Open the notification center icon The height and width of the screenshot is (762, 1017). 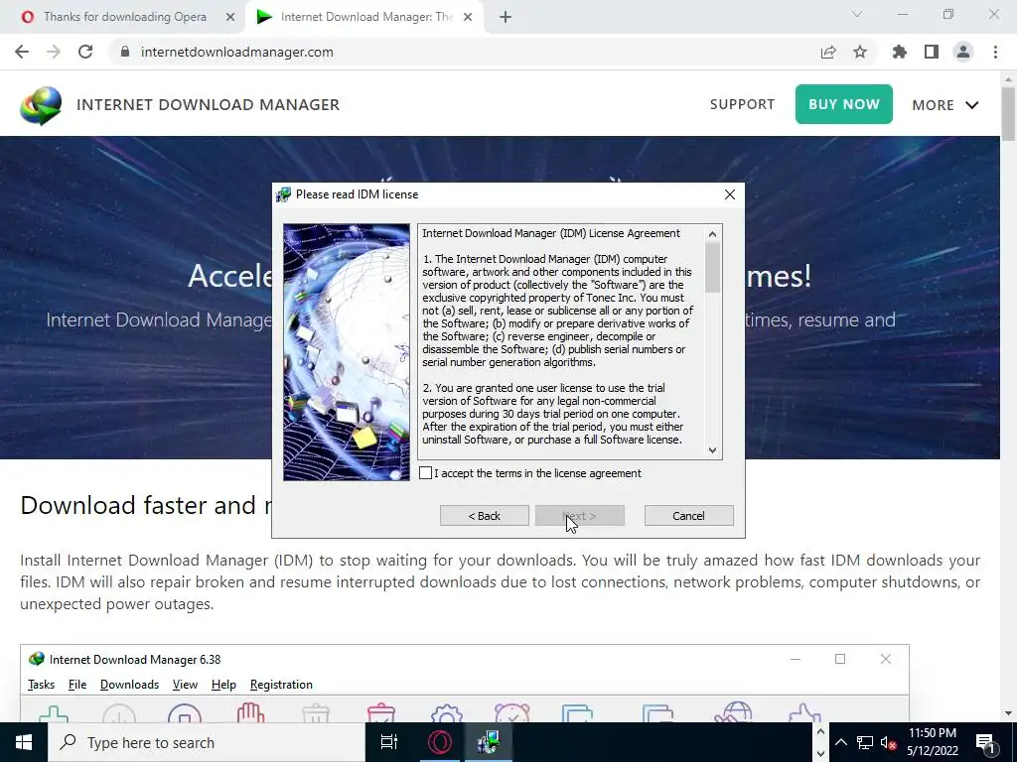(x=986, y=742)
